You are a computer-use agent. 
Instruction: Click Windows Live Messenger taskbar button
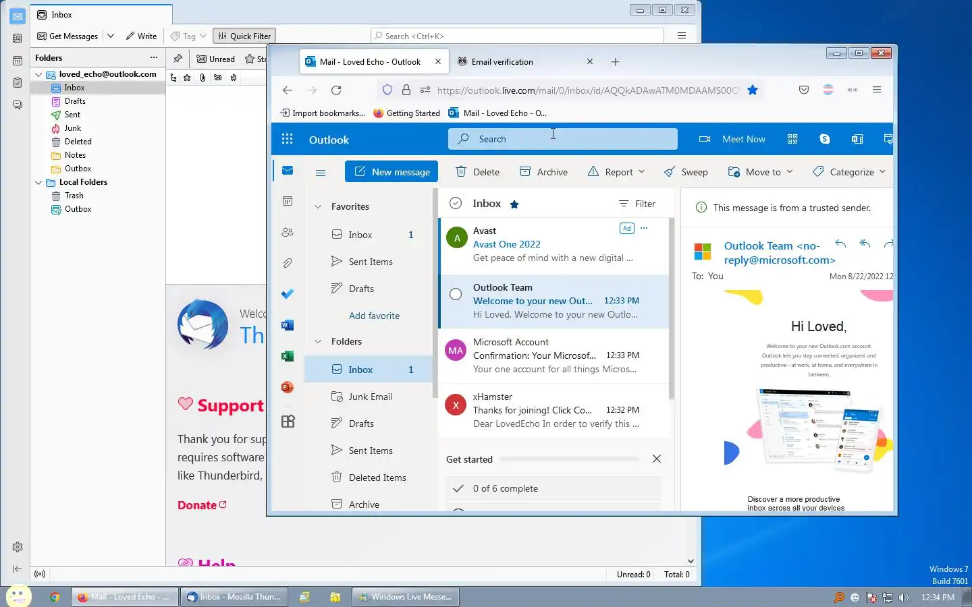coord(406,597)
